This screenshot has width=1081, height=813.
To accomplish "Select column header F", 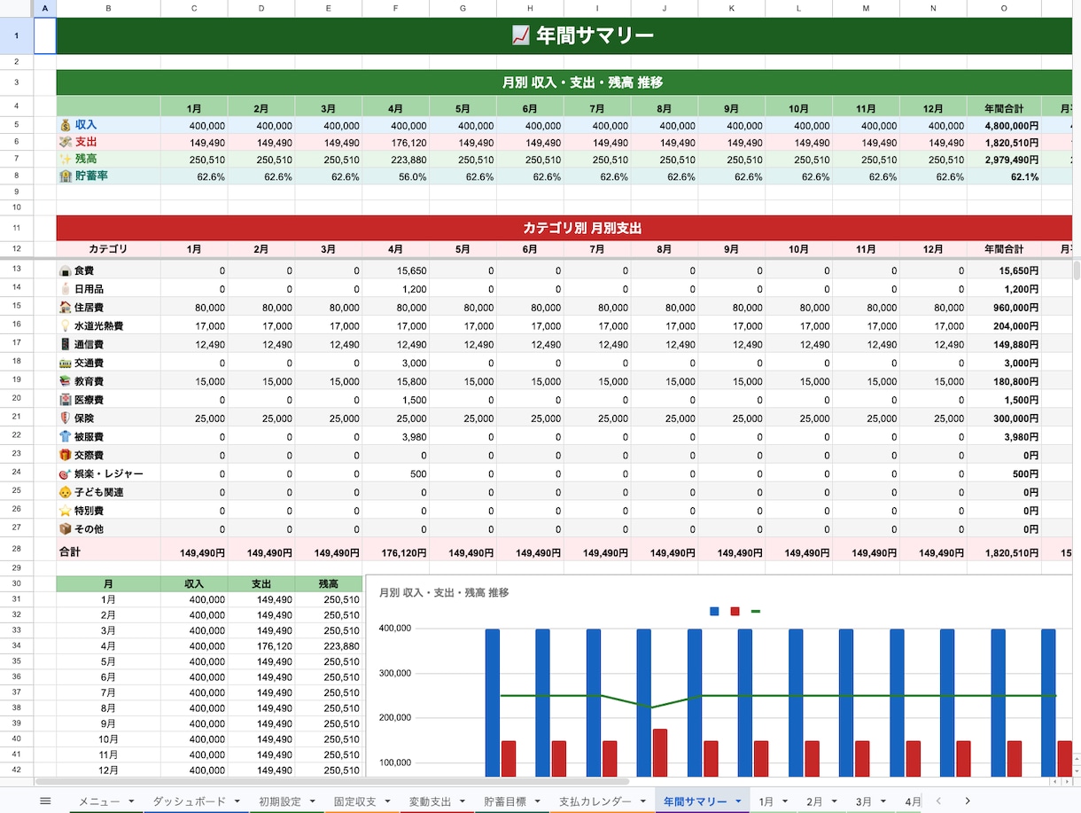I will 396,8.
